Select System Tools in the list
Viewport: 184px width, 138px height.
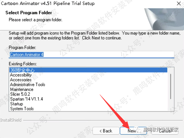(x=22, y=109)
